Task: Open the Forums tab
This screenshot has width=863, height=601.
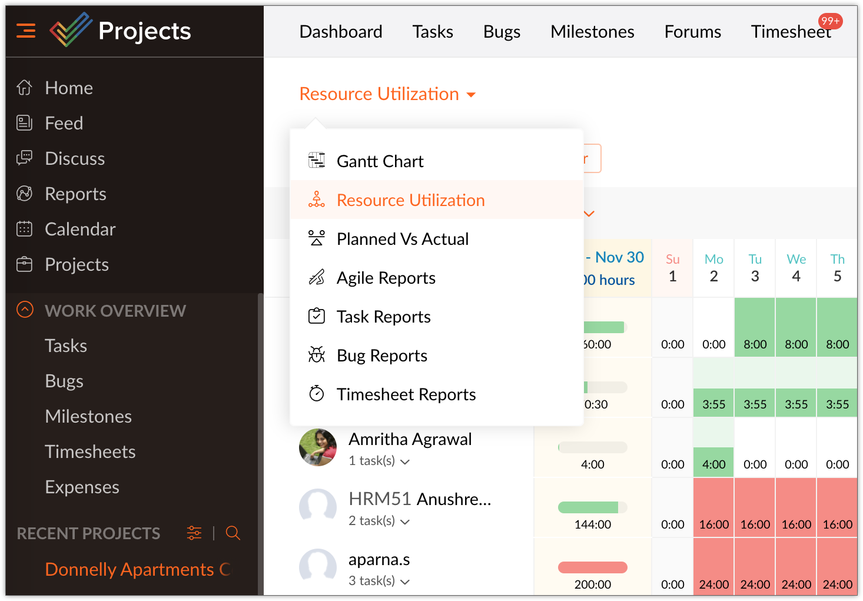Action: (x=692, y=32)
